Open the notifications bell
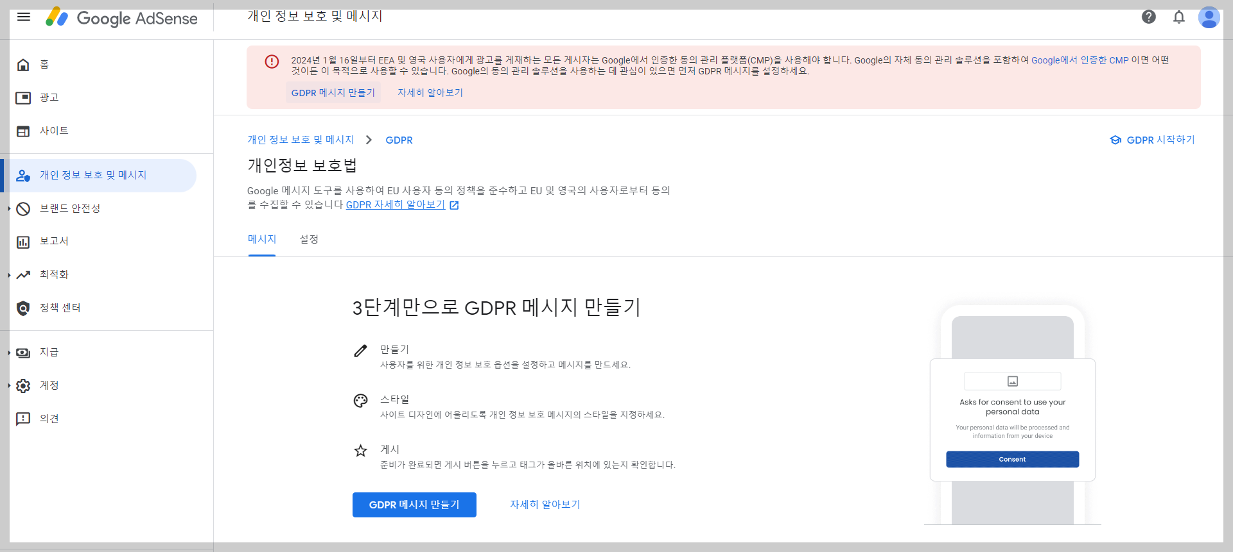 point(1179,17)
